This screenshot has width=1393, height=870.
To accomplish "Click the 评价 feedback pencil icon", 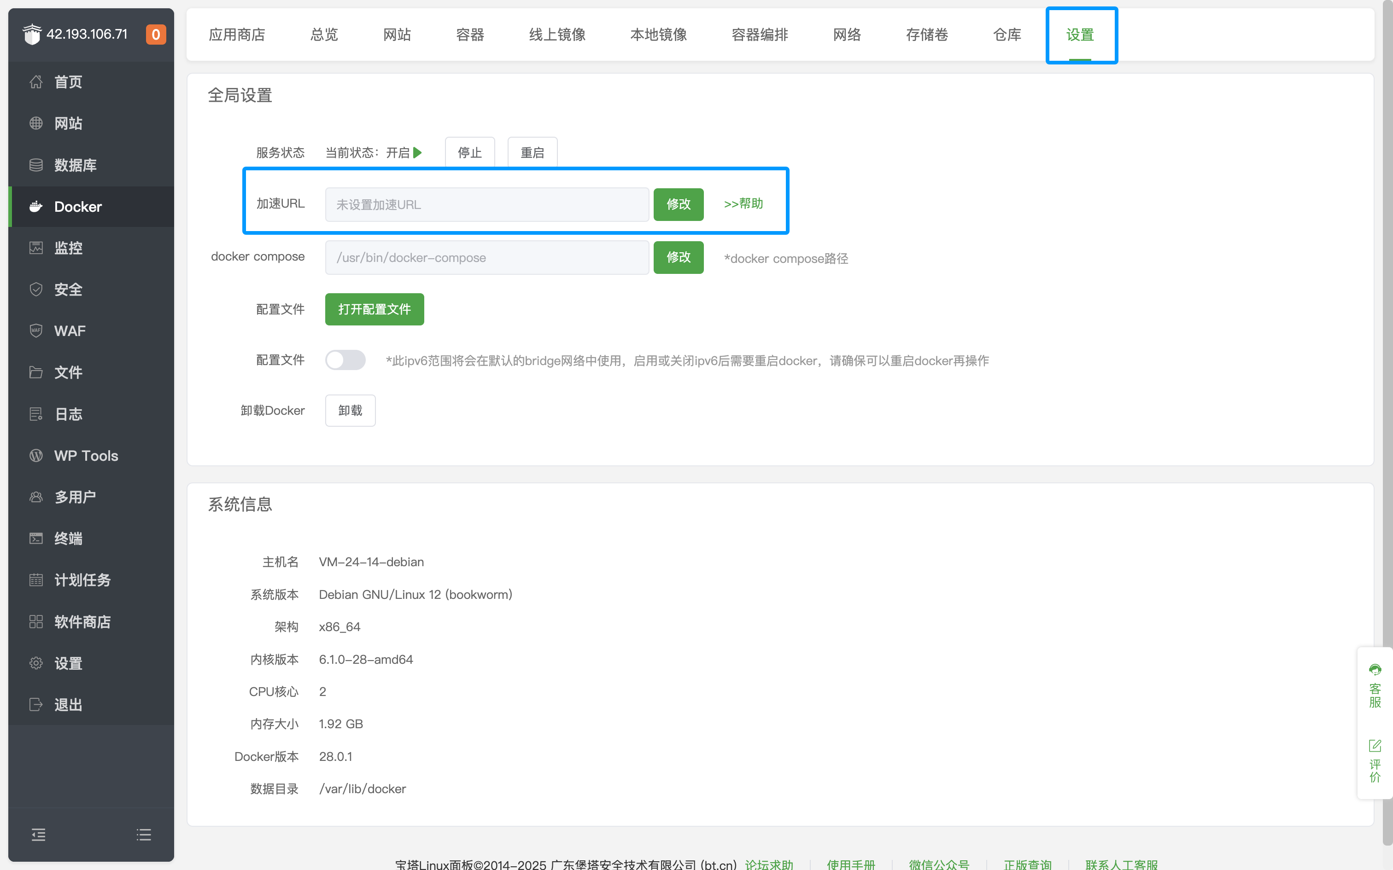I will tap(1375, 746).
